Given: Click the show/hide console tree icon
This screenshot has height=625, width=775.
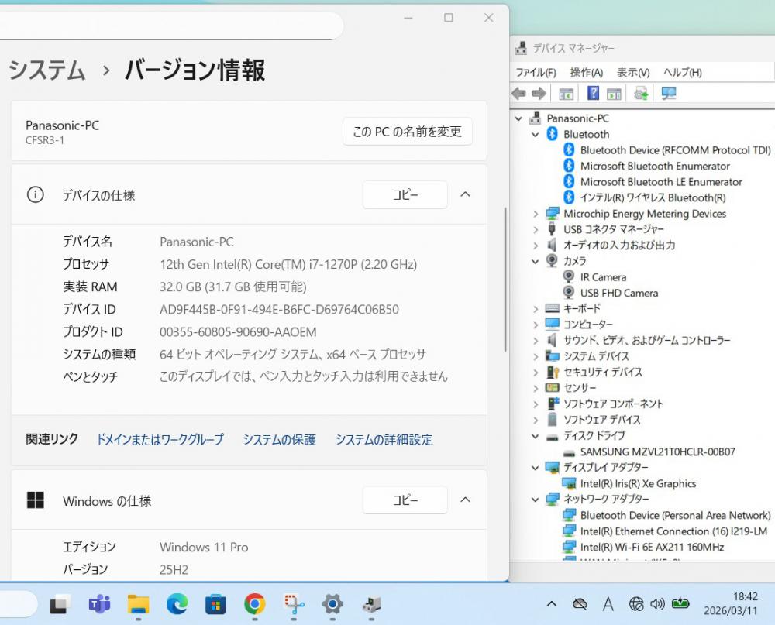Looking at the screenshot, I should click(x=567, y=94).
